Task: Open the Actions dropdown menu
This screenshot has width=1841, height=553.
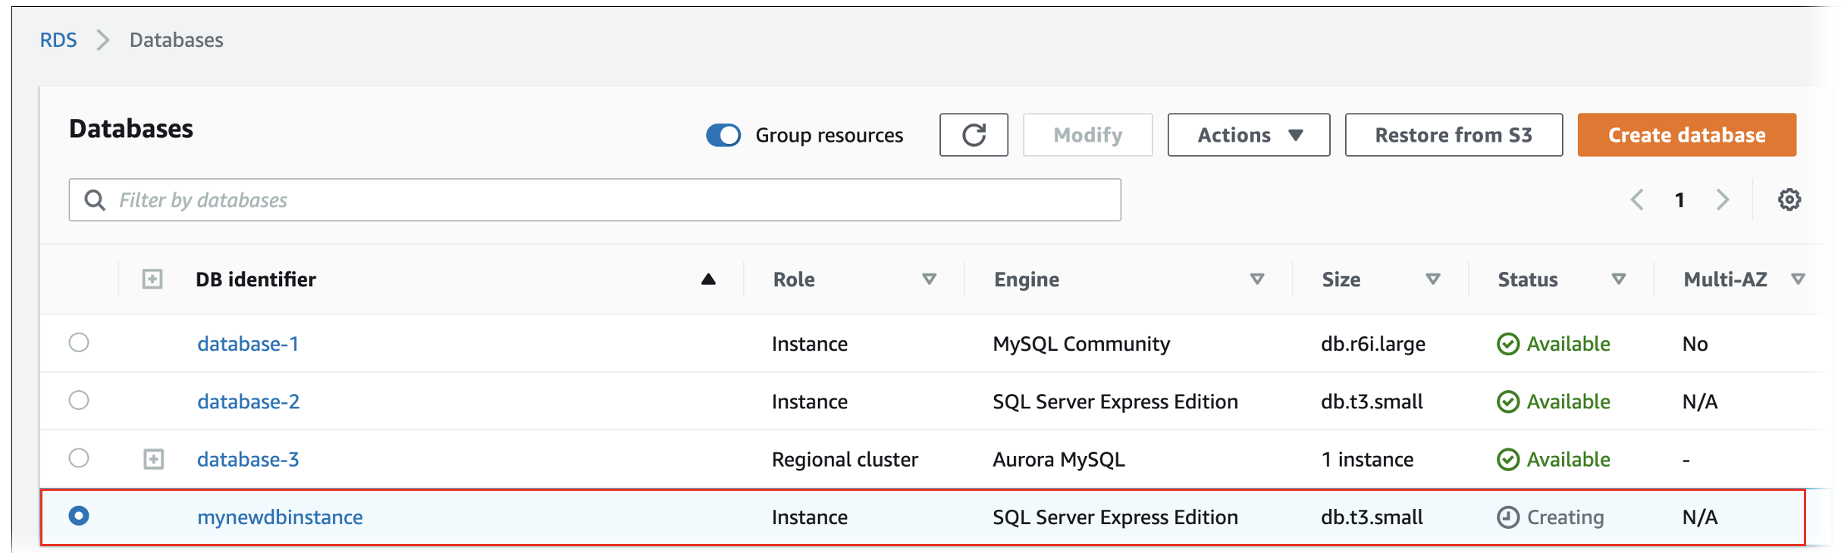Action: click(1248, 135)
